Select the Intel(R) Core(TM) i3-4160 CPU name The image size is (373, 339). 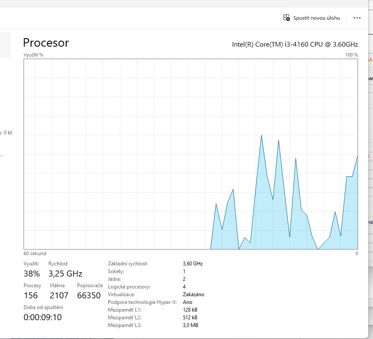point(295,45)
